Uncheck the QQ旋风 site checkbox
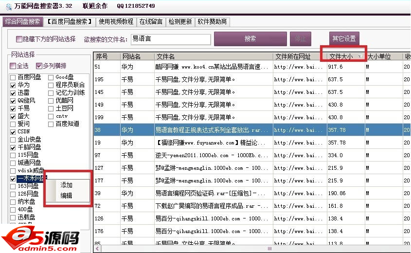The height and width of the screenshot is (253, 411). [x=13, y=101]
